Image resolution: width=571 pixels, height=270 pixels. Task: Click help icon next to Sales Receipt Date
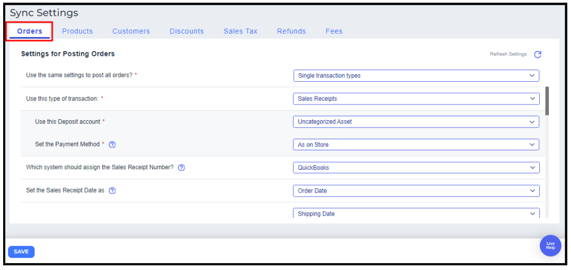[112, 191]
